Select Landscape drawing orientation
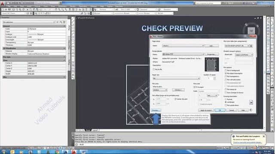 (x=226, y=102)
